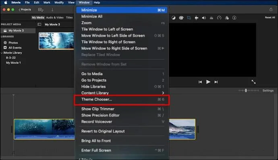Open the volume speaker adjustment tool
The image size is (278, 160).
click(x=204, y=18)
